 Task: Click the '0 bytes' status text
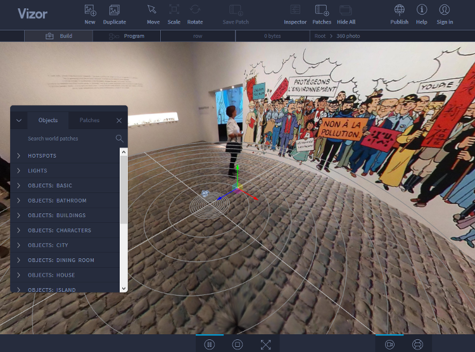click(272, 36)
